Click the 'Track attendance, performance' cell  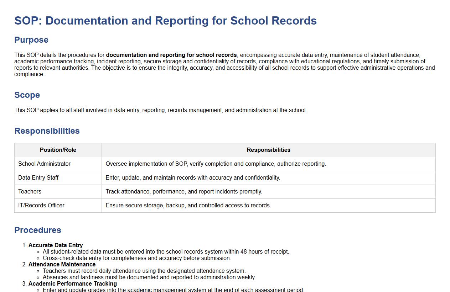tap(184, 192)
